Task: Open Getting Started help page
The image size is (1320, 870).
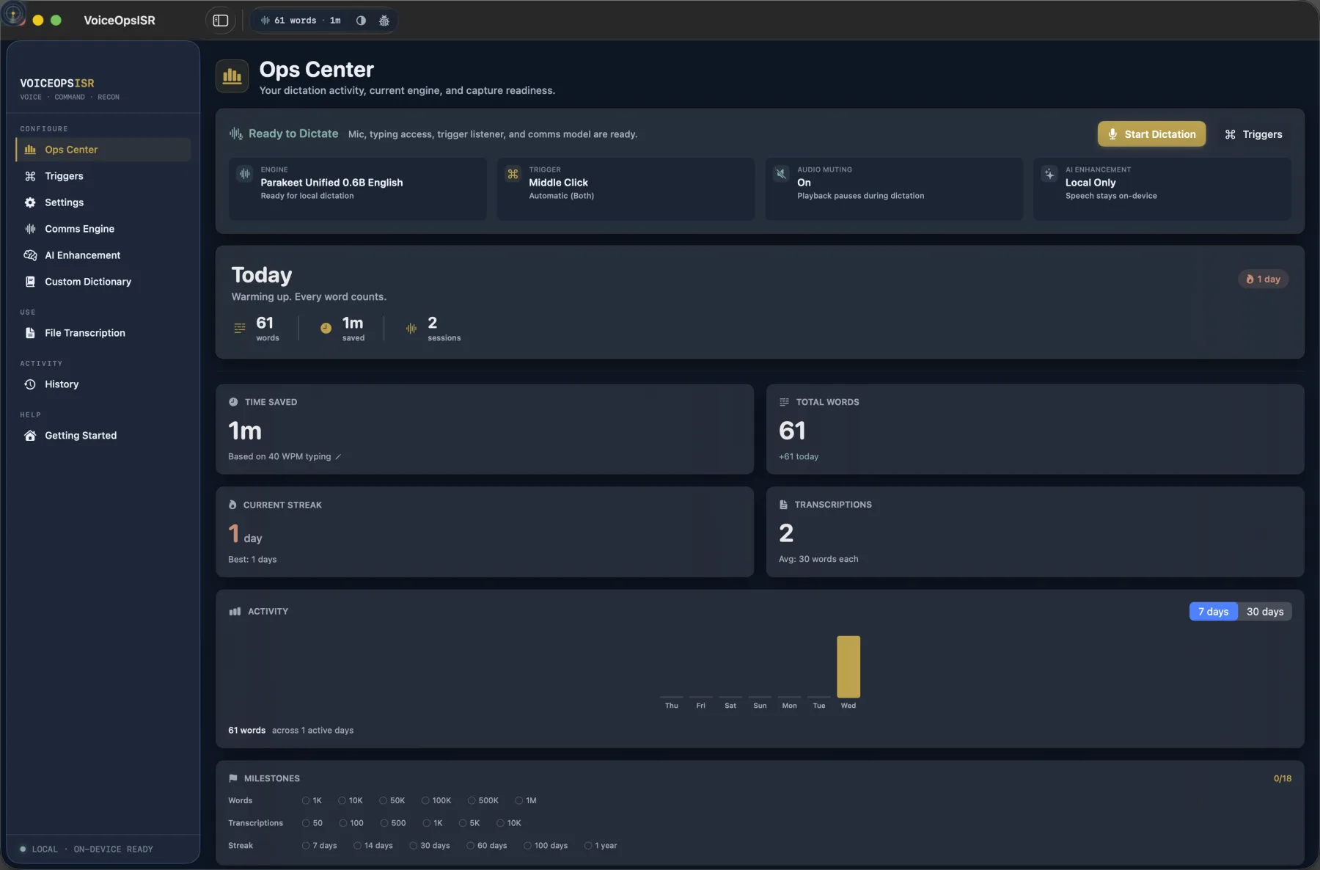Action: 103,436
